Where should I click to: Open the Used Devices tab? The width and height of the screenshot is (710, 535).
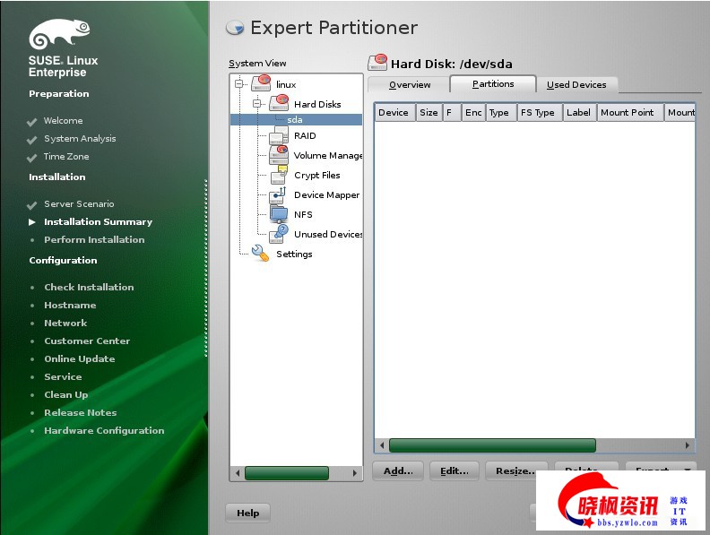point(576,85)
